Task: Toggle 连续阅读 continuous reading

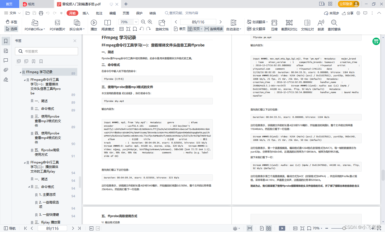Action: (214, 29)
